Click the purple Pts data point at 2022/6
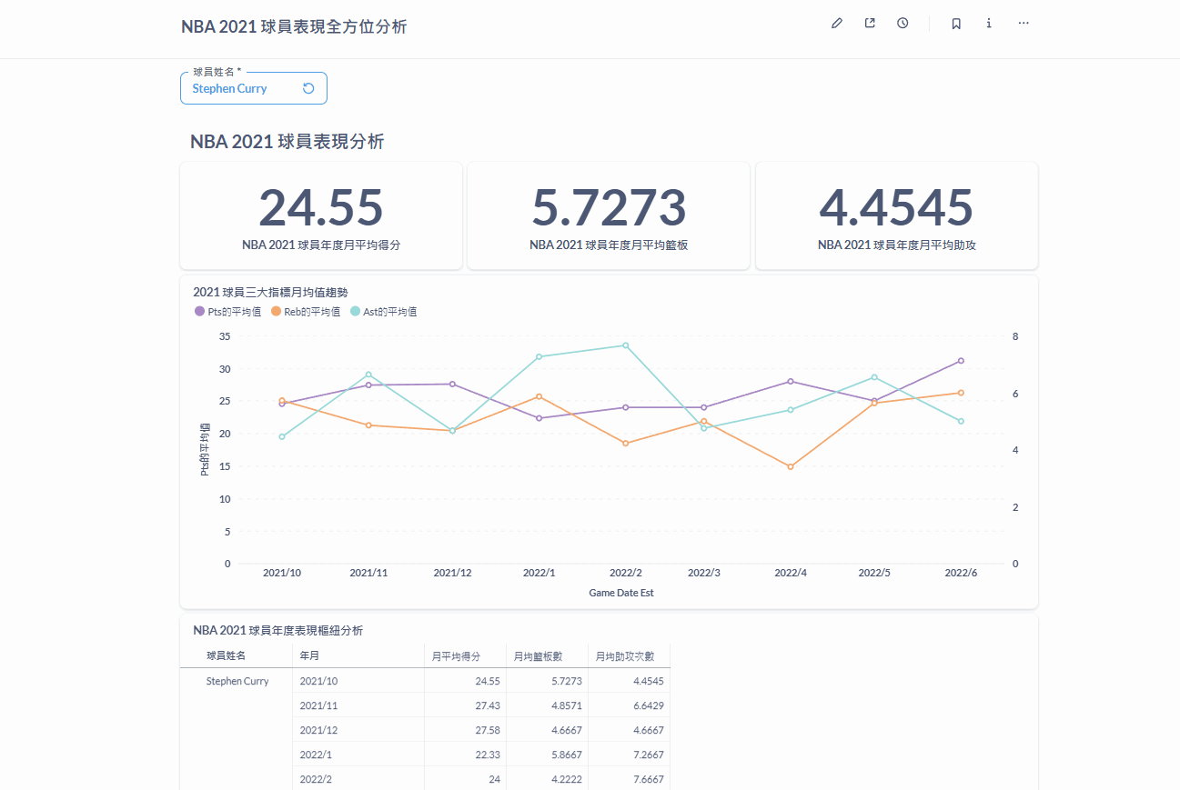This screenshot has height=790, width=1180. (x=961, y=361)
